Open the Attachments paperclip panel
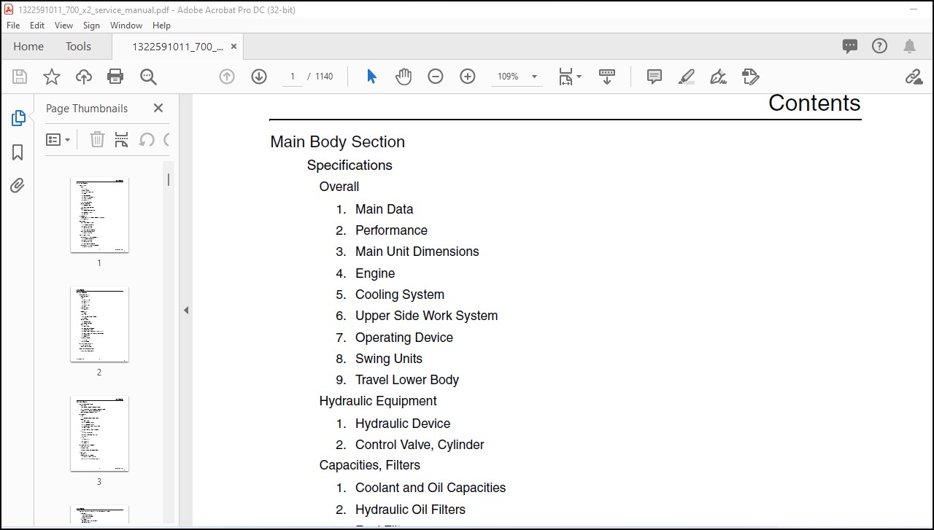 [x=18, y=186]
